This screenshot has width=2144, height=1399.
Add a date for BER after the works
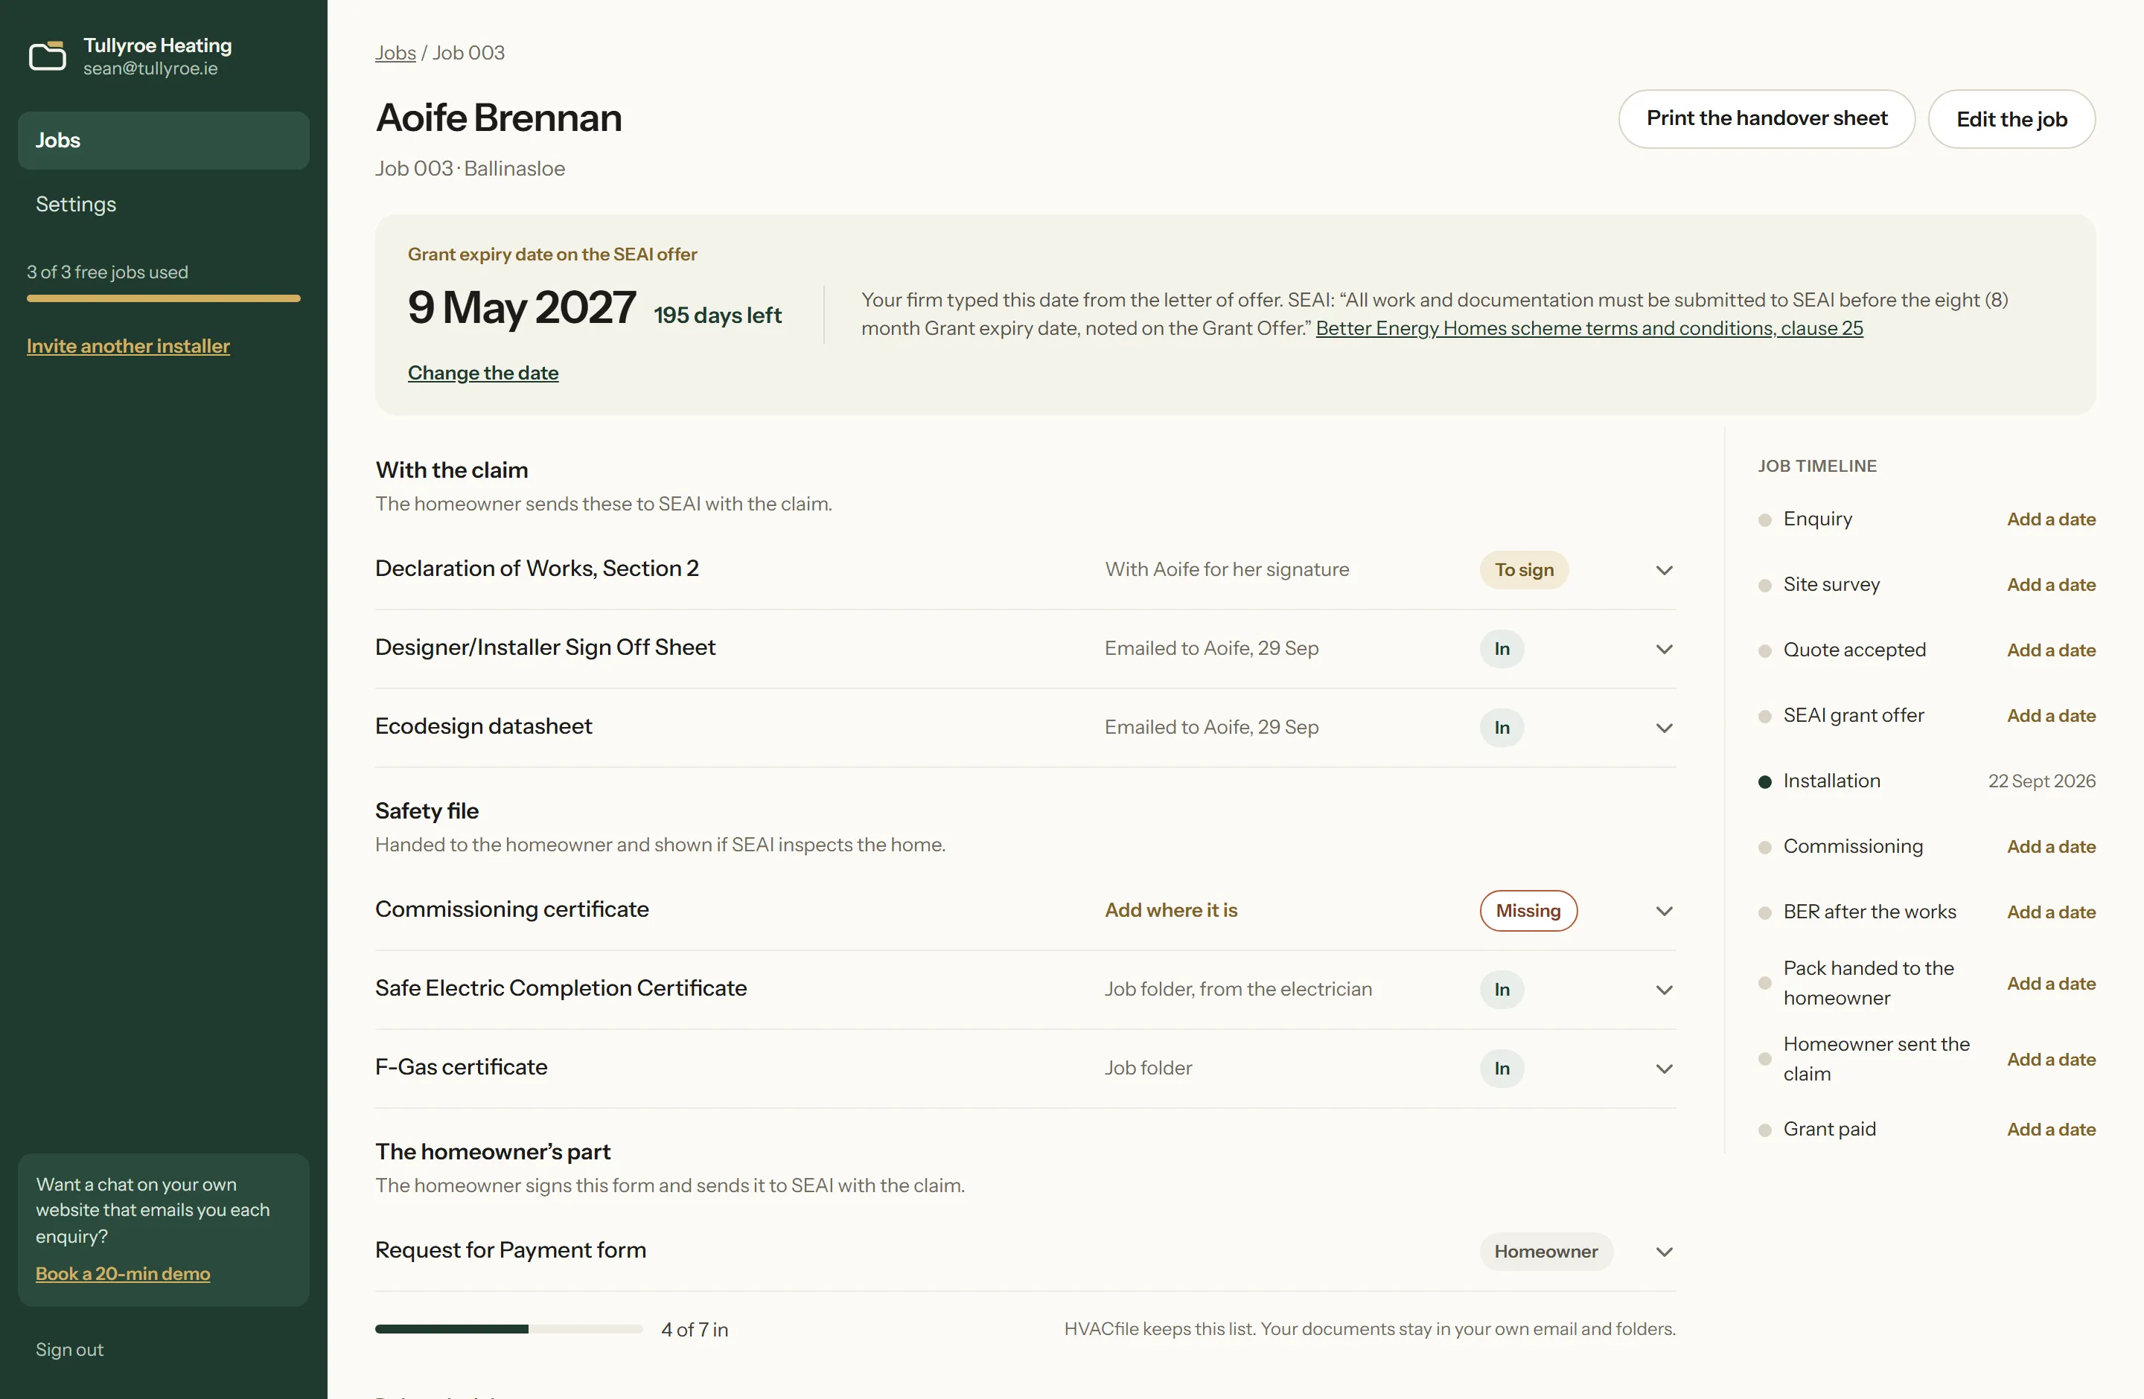(x=2050, y=912)
